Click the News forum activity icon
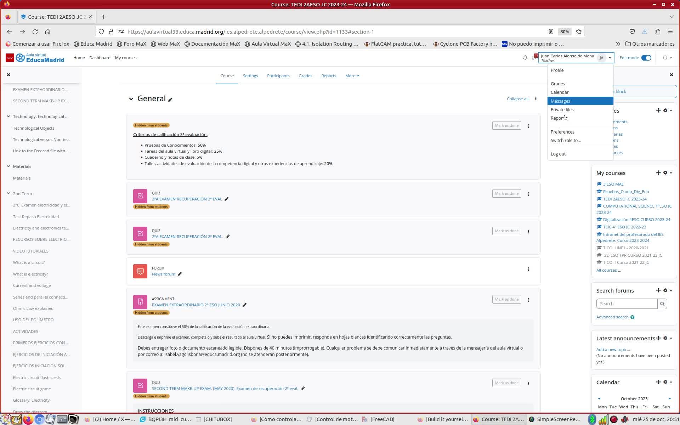The width and height of the screenshot is (680, 425). [140, 271]
